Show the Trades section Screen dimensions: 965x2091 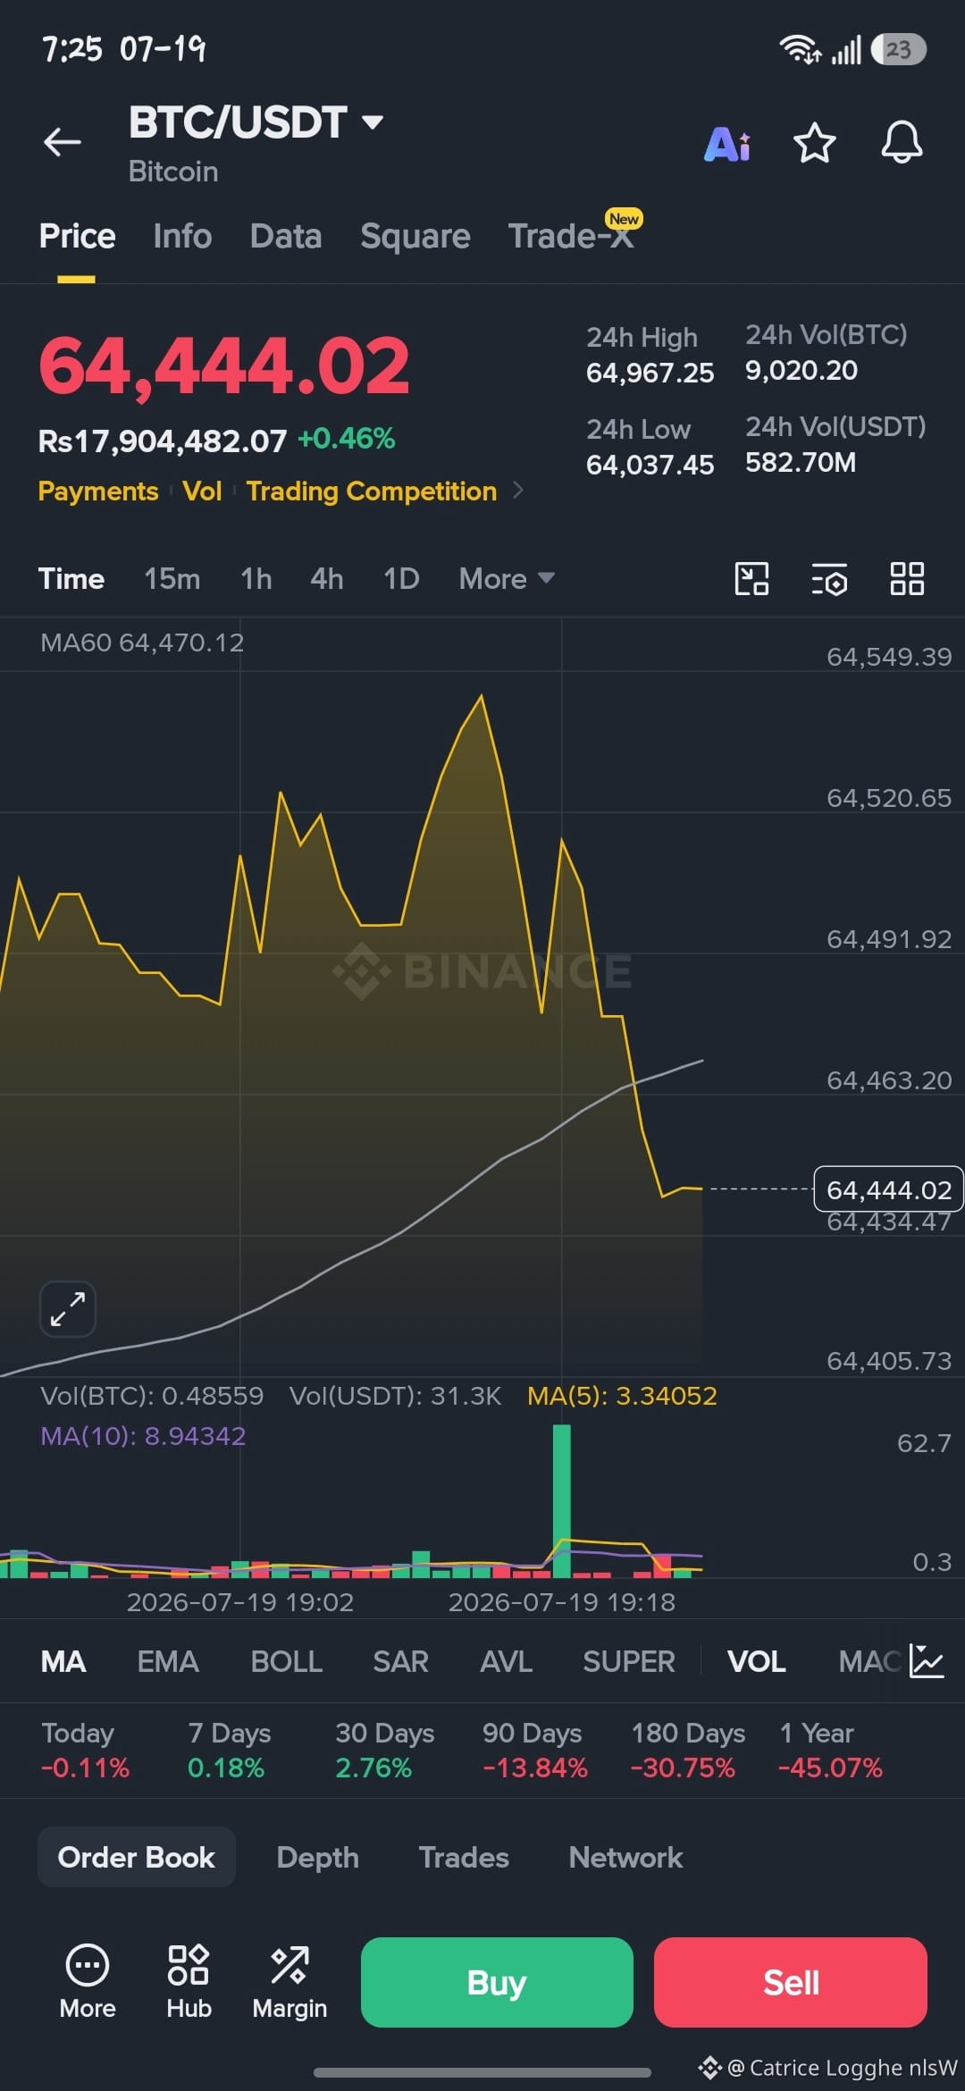pyautogui.click(x=464, y=1857)
